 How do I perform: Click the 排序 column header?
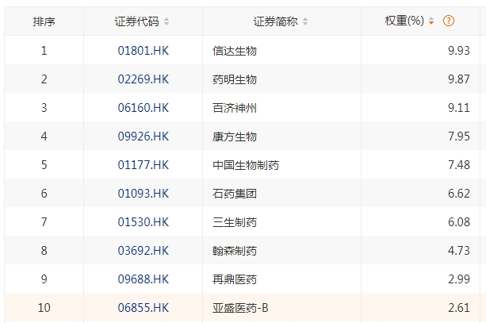[x=44, y=21]
